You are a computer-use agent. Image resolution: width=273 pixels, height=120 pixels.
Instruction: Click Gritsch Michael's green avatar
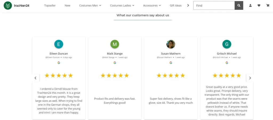227,44
